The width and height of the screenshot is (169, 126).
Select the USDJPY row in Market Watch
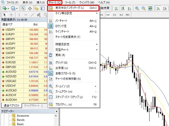click(24, 30)
